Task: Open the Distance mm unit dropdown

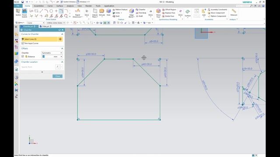Action: (x=61, y=57)
